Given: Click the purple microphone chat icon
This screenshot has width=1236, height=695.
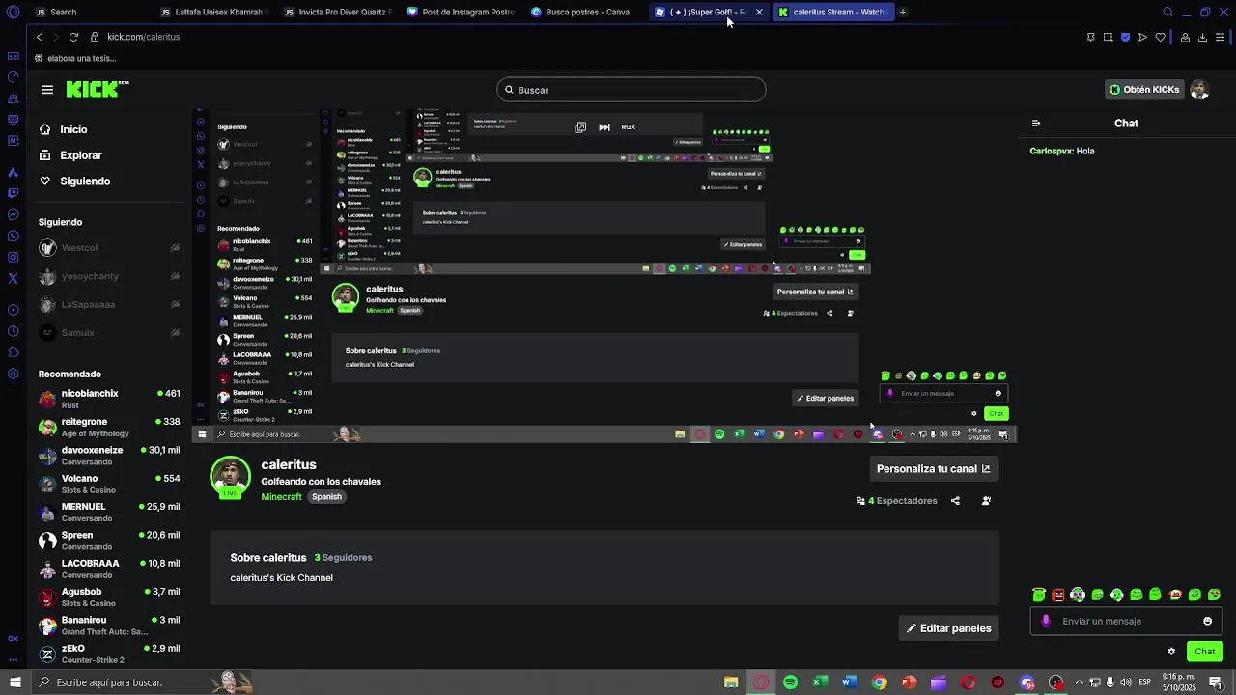Looking at the screenshot, I should (x=1046, y=622).
